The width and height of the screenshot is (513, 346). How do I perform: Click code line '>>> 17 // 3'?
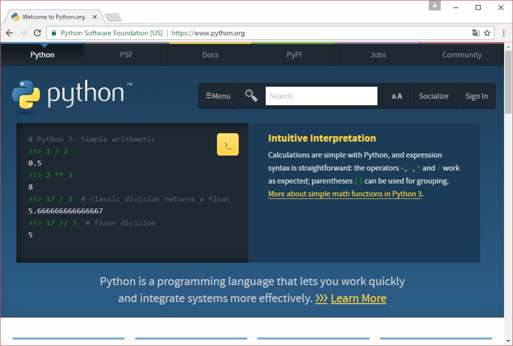pyautogui.click(x=52, y=223)
